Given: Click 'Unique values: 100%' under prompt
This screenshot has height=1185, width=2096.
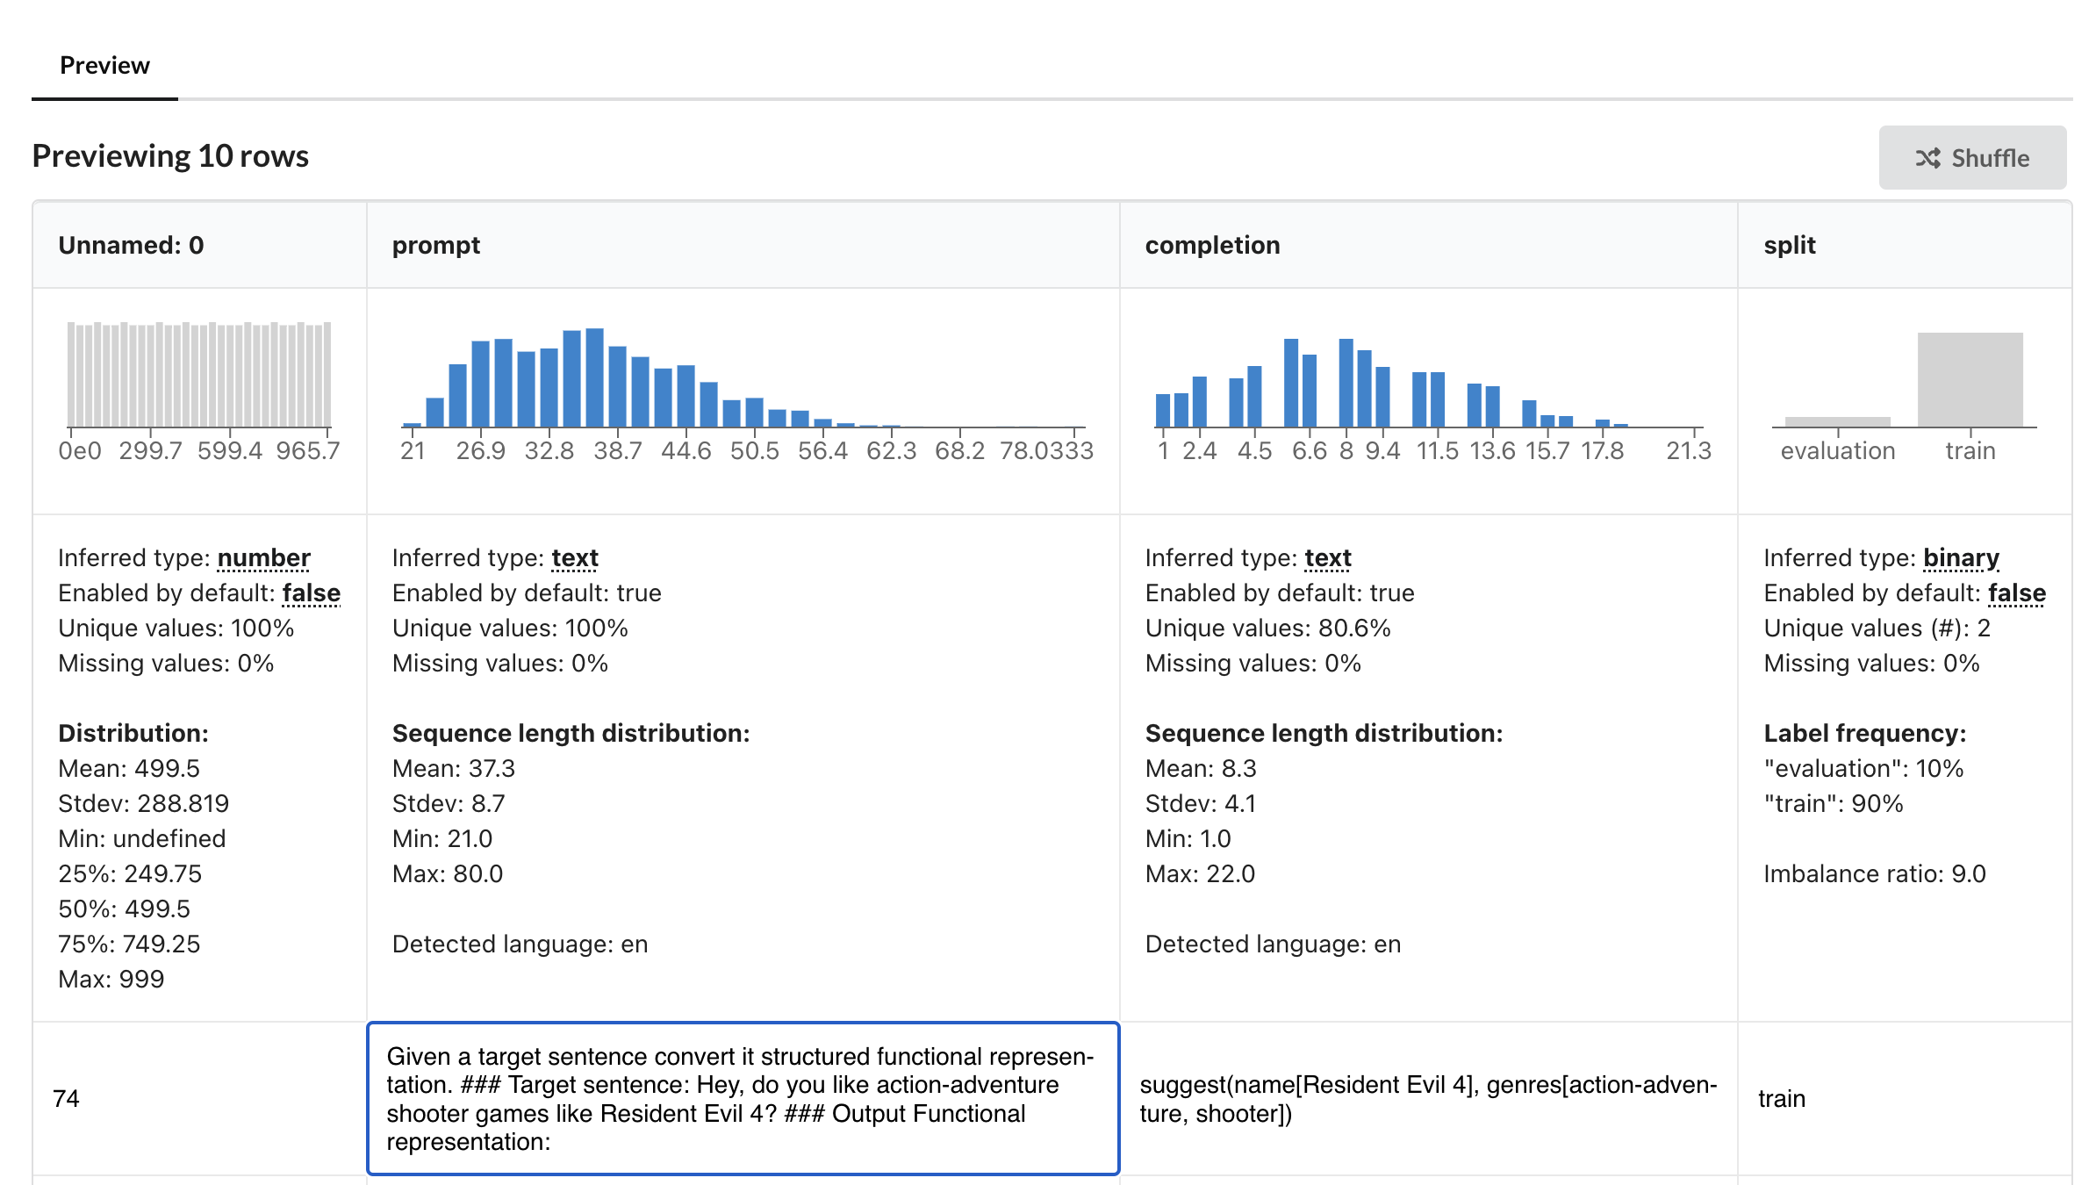Looking at the screenshot, I should [510, 628].
